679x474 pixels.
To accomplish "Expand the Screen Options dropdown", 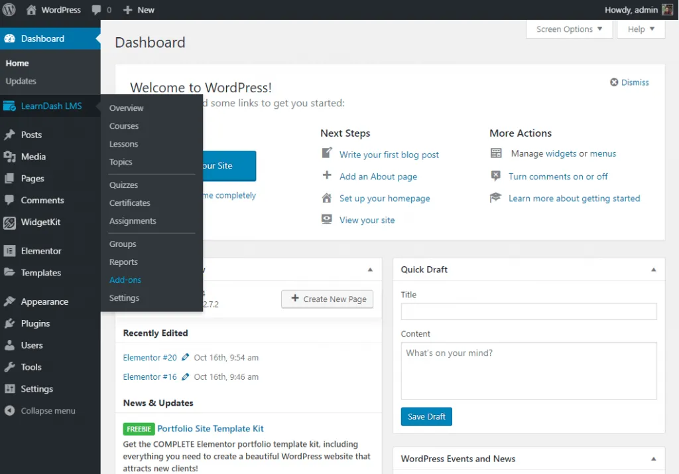I will click(569, 29).
